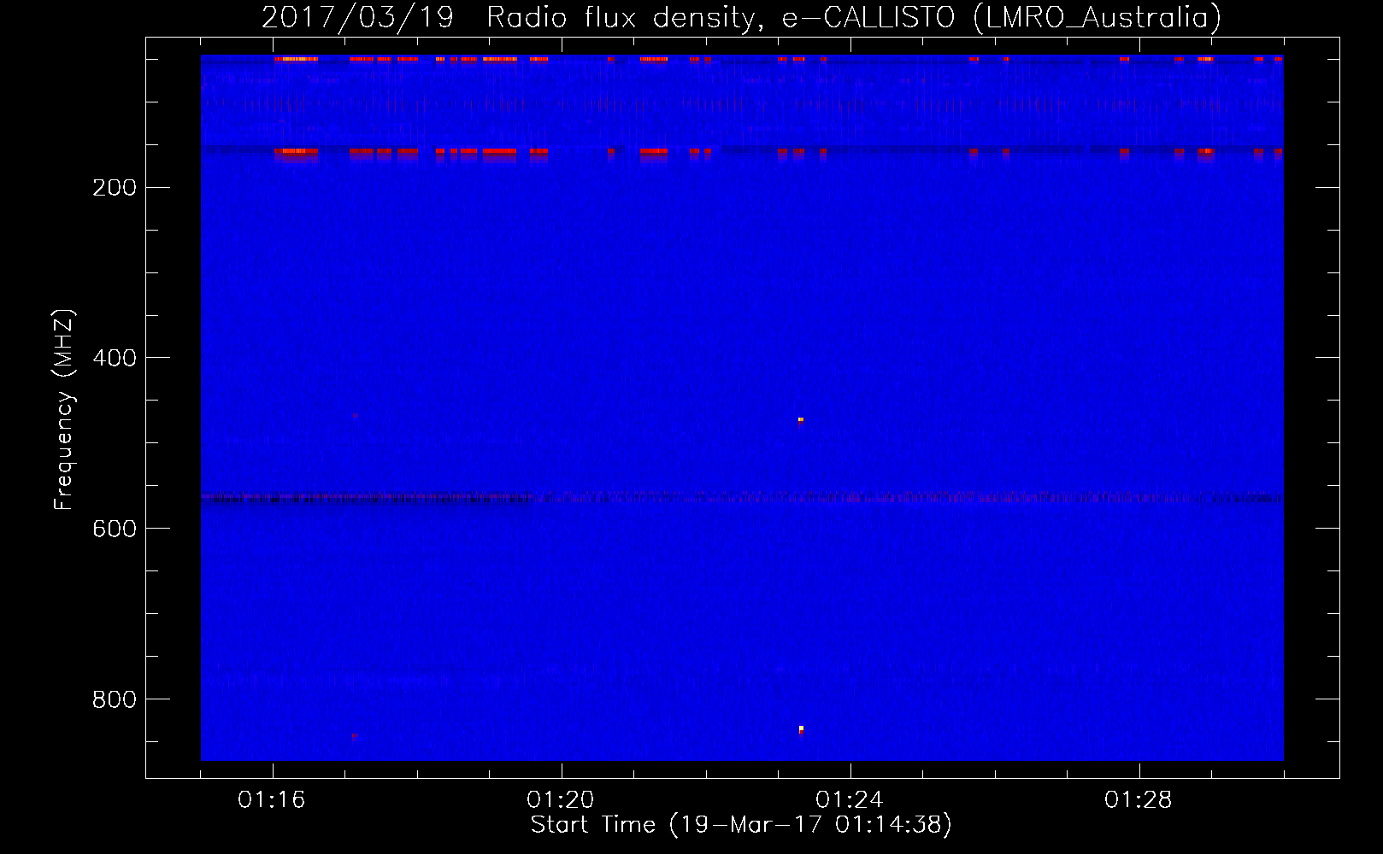1383x854 pixels.
Task: Click the 800 frequency tick label
Action: [115, 699]
